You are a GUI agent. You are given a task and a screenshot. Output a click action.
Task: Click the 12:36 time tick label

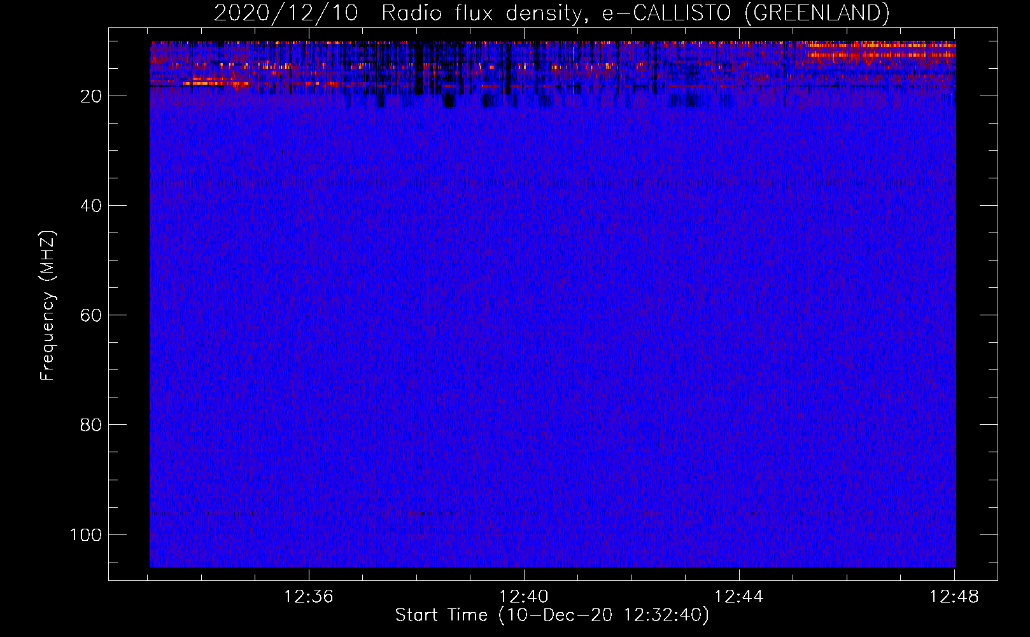309,597
